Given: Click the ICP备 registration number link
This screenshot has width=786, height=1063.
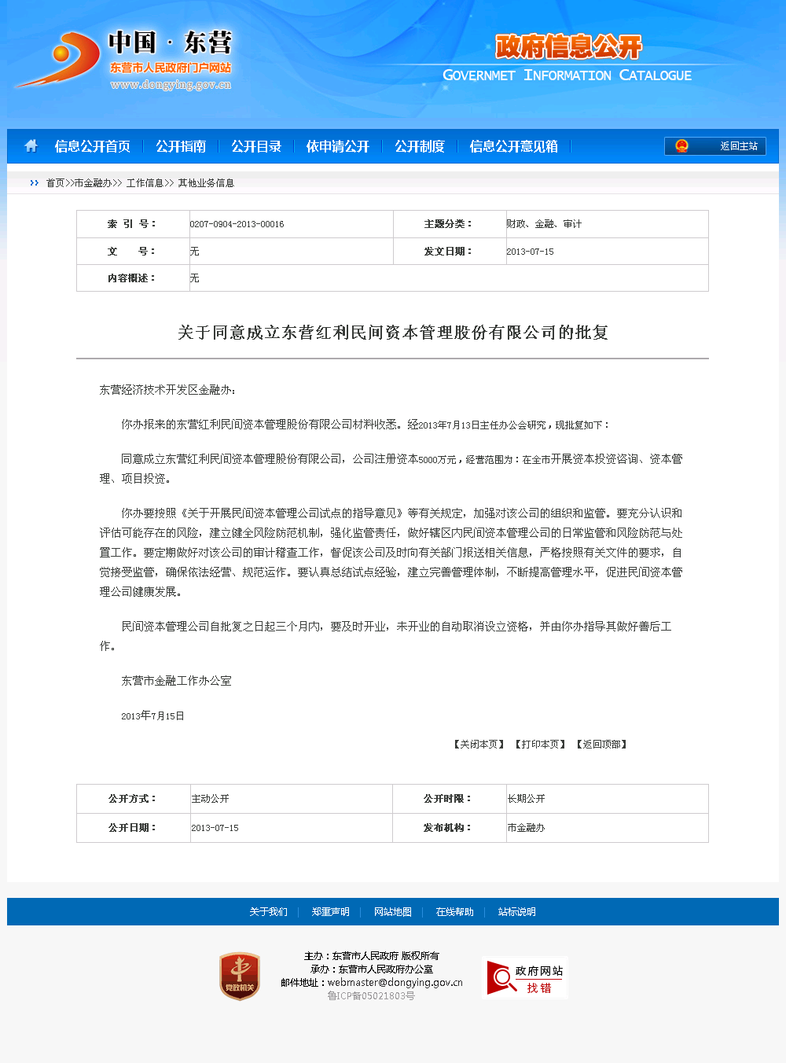Looking at the screenshot, I should pyautogui.click(x=371, y=996).
